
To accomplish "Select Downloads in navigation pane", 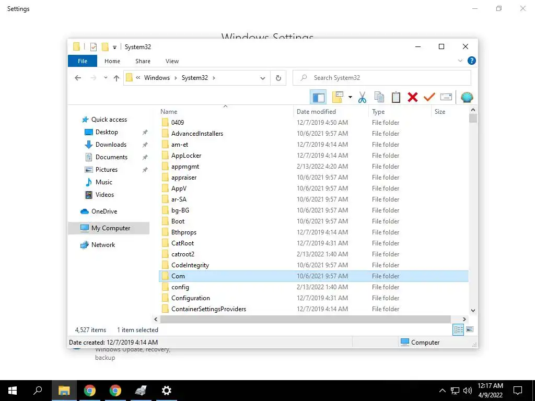I will click(111, 145).
